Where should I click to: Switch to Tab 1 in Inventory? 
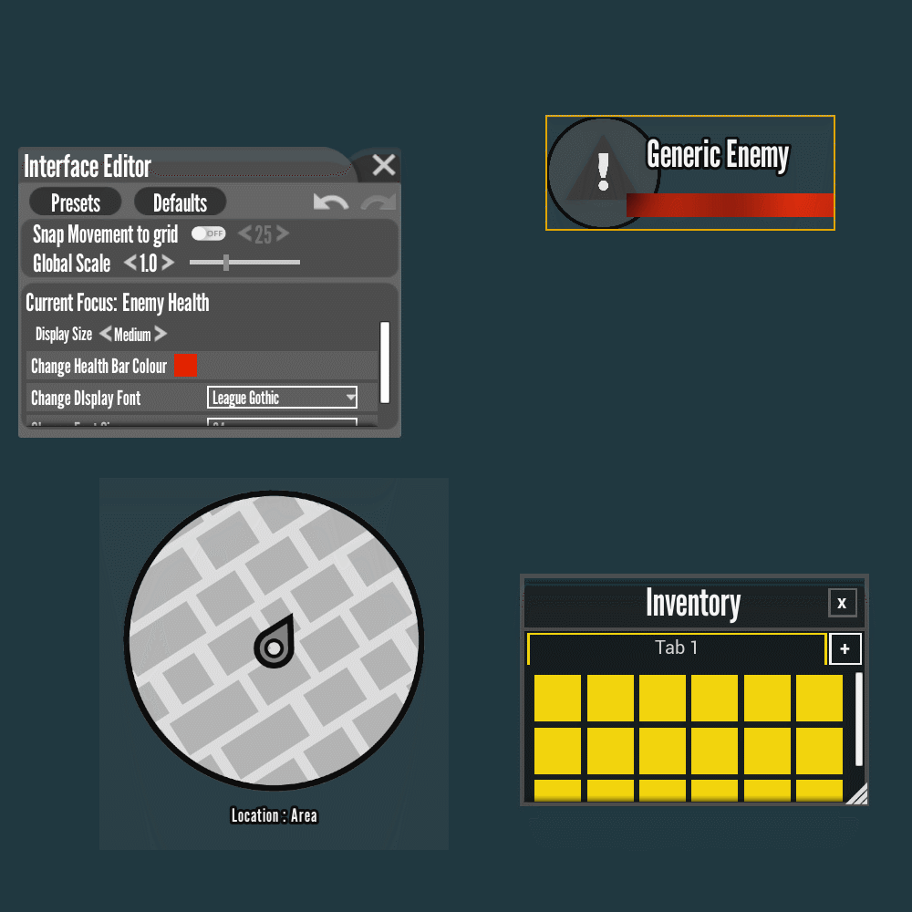click(676, 648)
